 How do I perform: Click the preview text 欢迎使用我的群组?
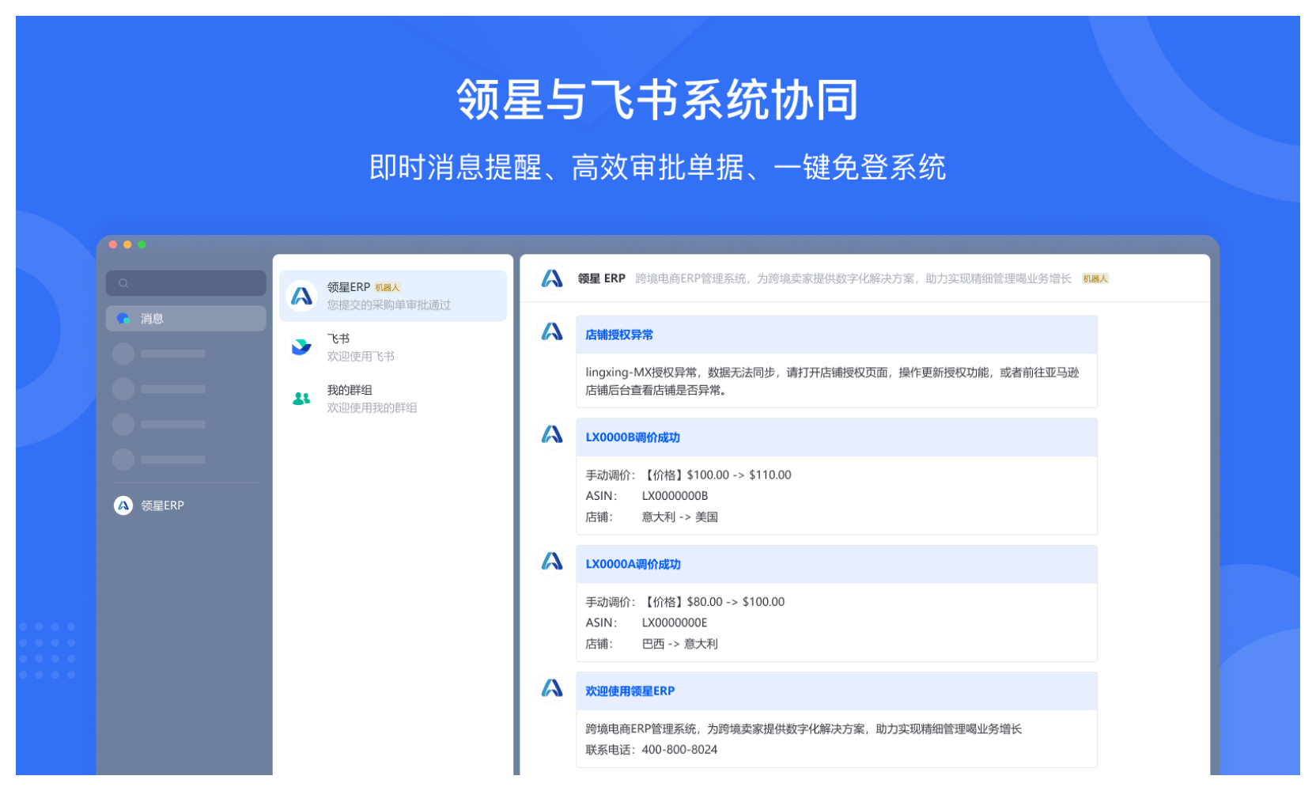pyautogui.click(x=372, y=408)
